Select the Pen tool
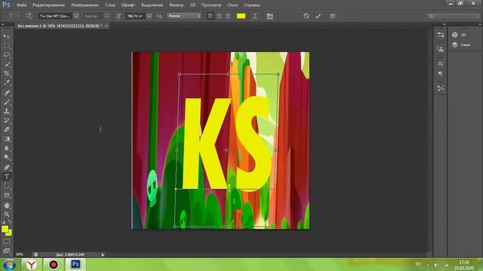 (x=7, y=167)
